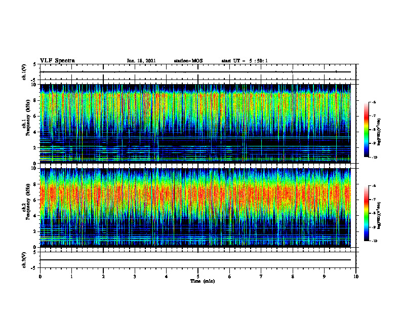Image resolution: width=401 pixels, height=310 pixels.
Task: Click the ch.3 voltage waveform trace
Action: [195, 260]
